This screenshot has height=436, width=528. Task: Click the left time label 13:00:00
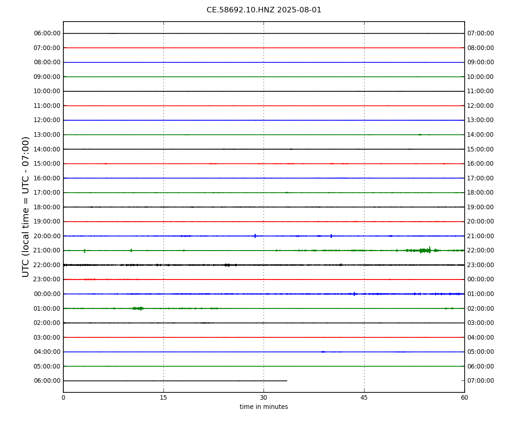click(47, 134)
